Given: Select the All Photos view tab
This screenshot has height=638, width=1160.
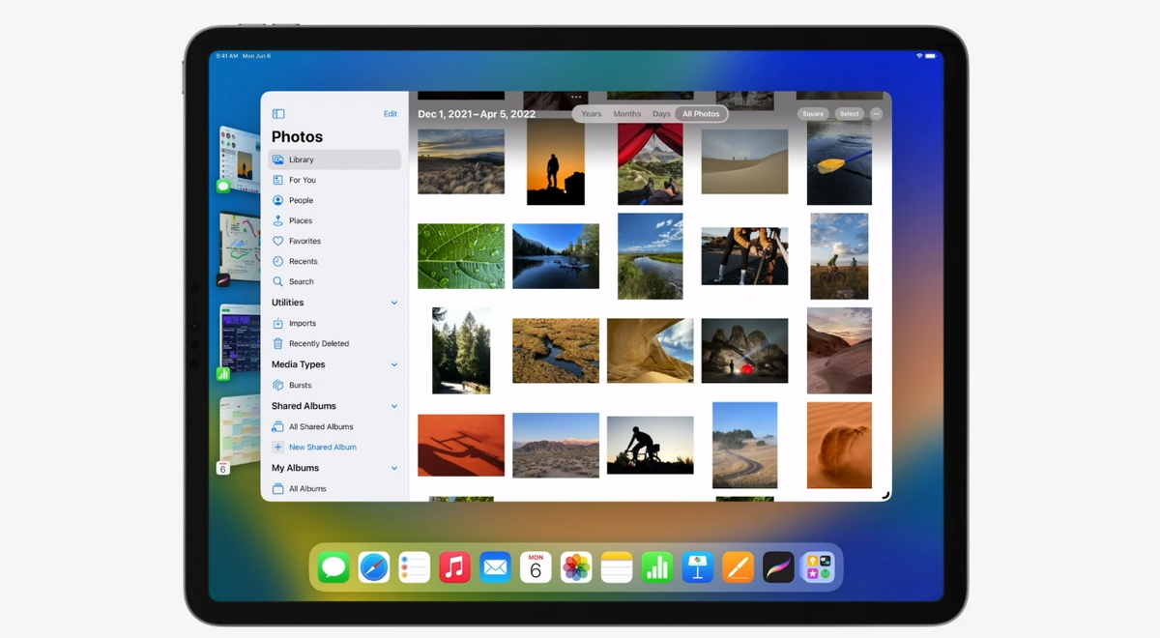Looking at the screenshot, I should [x=701, y=114].
